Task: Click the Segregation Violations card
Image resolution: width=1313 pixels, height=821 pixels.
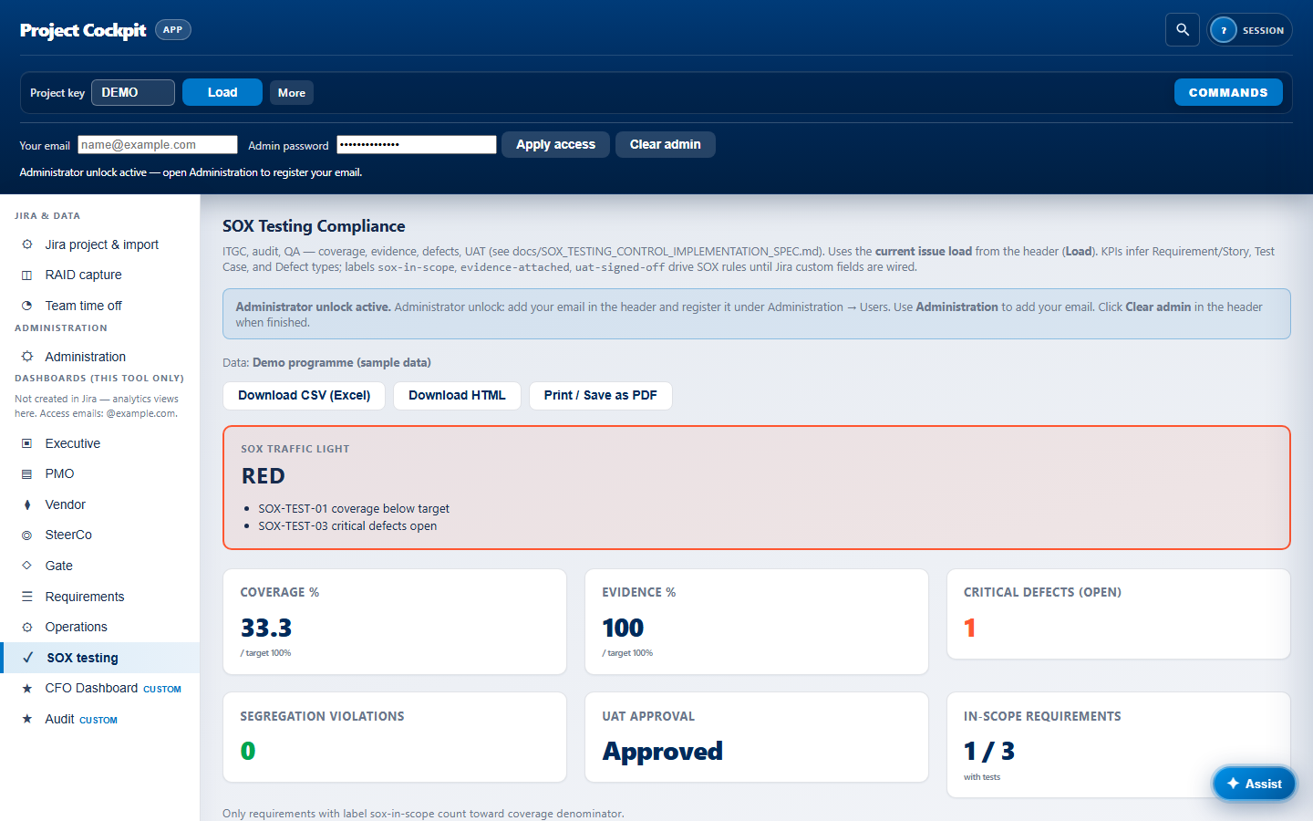Action: 395,737
